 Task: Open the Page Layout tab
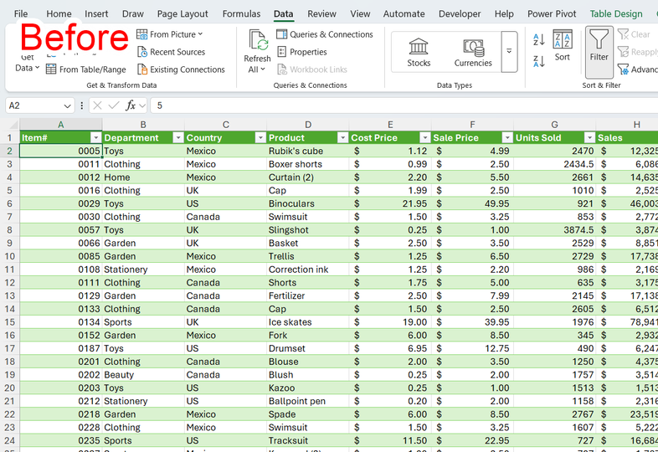(x=182, y=14)
